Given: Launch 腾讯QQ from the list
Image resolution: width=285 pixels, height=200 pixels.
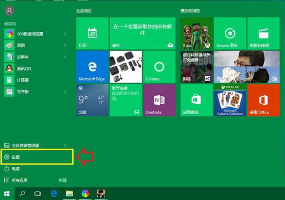Looking at the screenshot, I should point(35,69).
